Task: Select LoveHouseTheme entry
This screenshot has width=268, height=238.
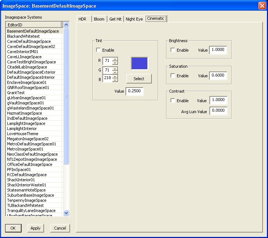Action: tap(34, 134)
